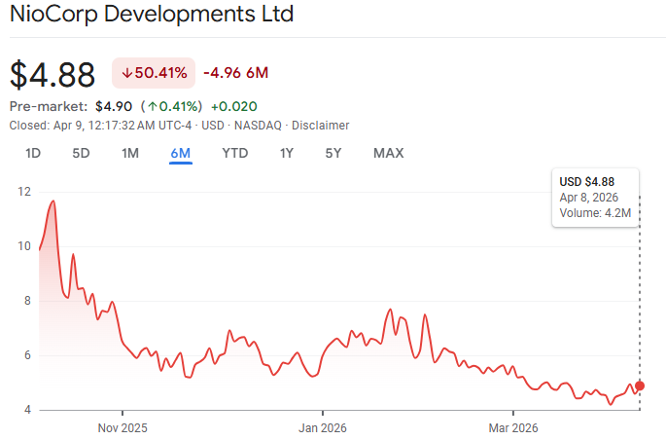Click the green up-arrow 0.41% pre-market change
This screenshot has height=440, width=666.
tap(171, 106)
